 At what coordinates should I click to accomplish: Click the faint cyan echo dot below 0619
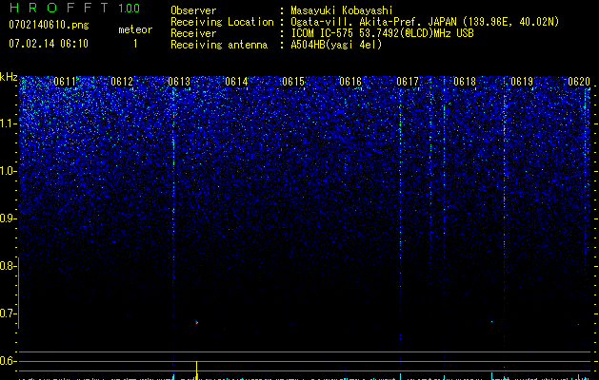[x=491, y=322]
